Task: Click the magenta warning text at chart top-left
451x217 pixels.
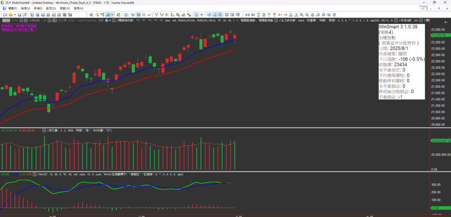Action: click(x=18, y=28)
